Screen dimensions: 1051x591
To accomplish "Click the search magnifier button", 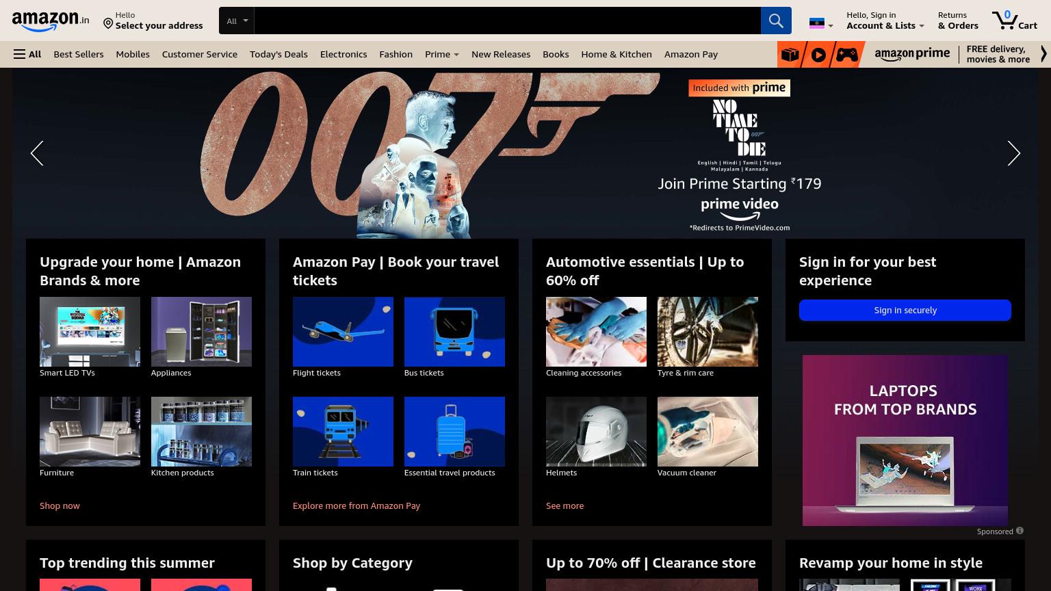I will tap(776, 21).
